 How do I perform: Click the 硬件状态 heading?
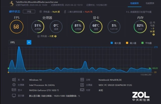click(x=15, y=12)
